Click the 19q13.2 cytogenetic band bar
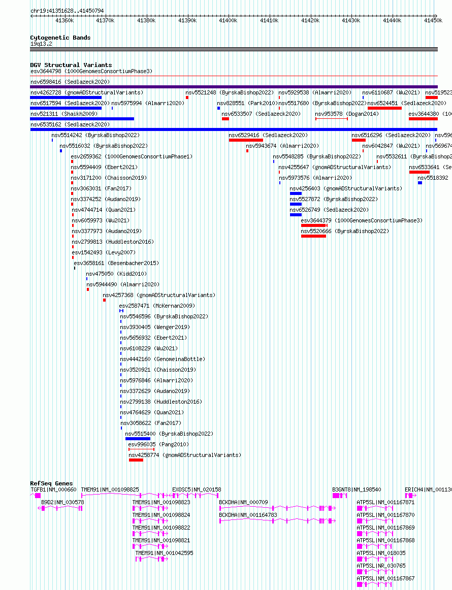This screenshot has width=452, height=590. pyautogui.click(x=234, y=49)
